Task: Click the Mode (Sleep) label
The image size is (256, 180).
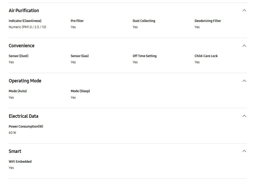Action: [80, 91]
